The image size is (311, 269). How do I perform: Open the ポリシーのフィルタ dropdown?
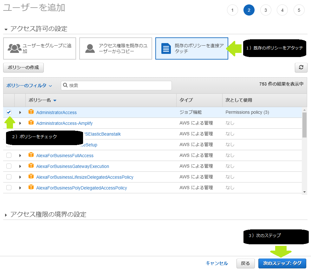click(x=29, y=86)
